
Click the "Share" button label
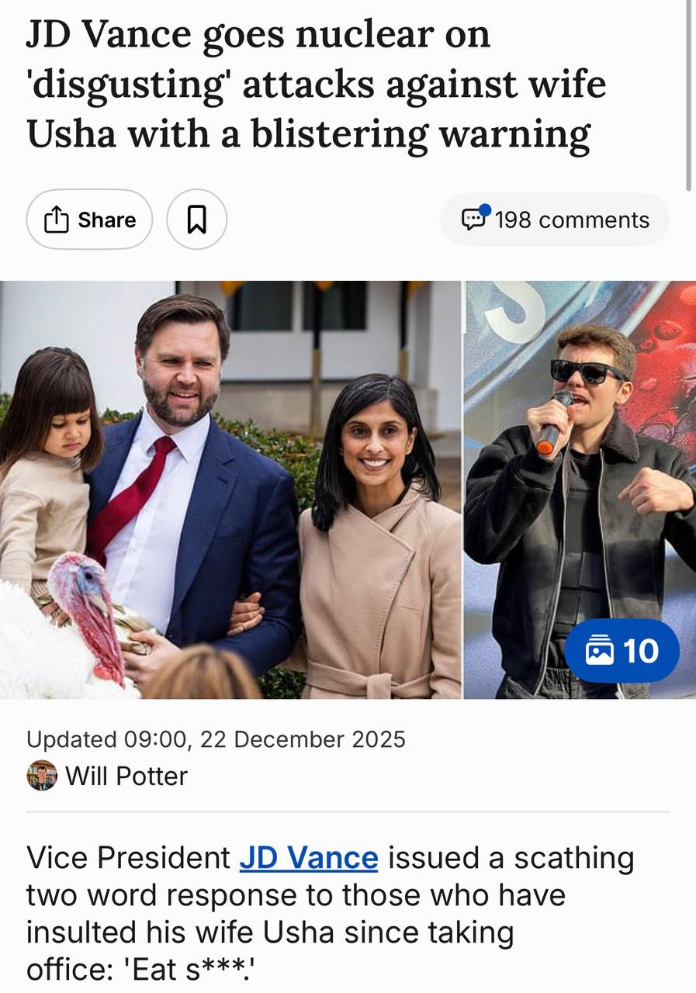click(x=106, y=220)
